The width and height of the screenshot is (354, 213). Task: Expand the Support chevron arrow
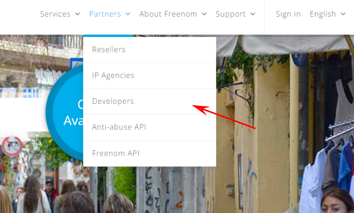click(x=253, y=14)
